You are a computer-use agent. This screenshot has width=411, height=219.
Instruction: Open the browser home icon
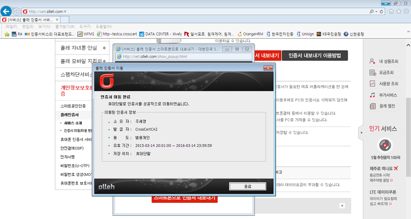point(391,11)
